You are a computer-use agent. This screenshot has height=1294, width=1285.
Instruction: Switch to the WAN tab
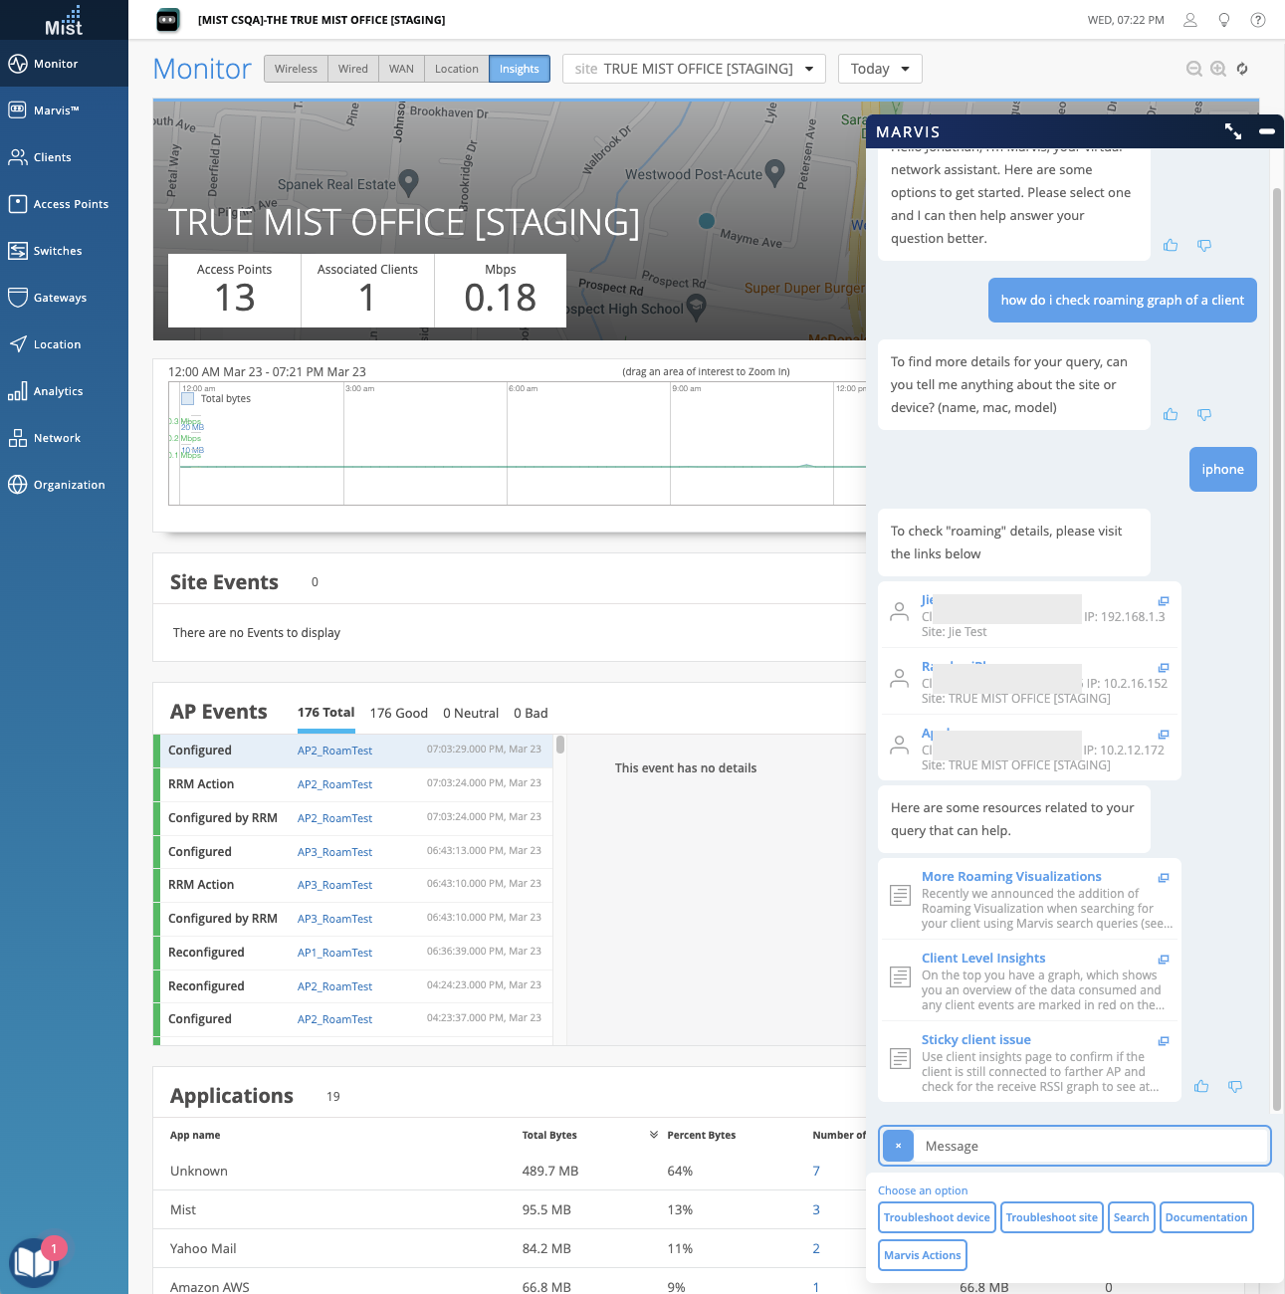(x=401, y=69)
